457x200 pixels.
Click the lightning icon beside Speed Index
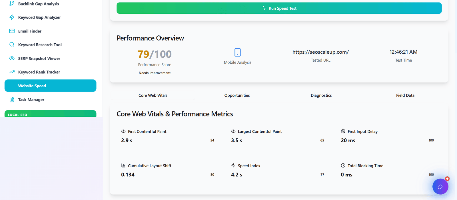point(233,165)
